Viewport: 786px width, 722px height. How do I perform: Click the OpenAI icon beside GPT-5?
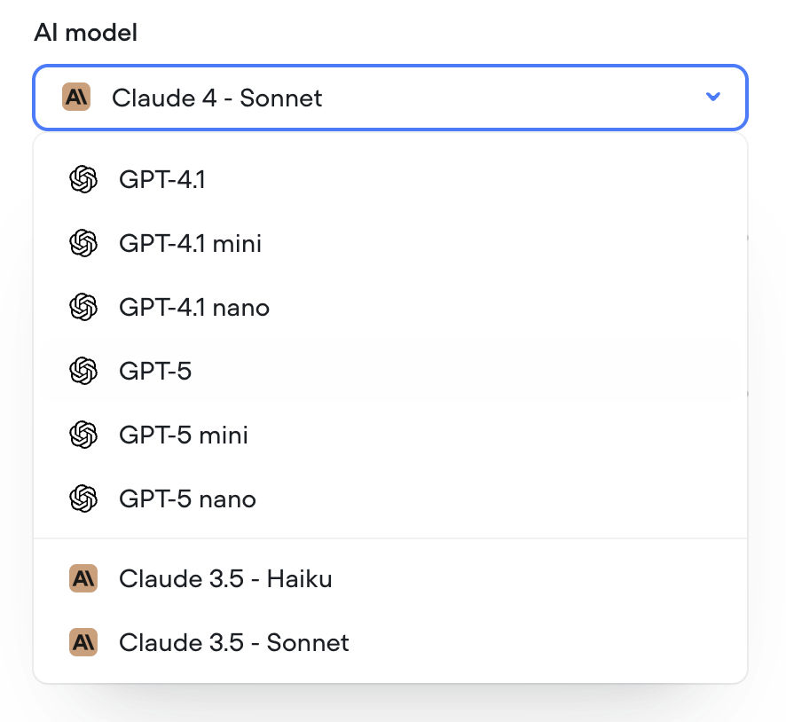click(x=83, y=371)
